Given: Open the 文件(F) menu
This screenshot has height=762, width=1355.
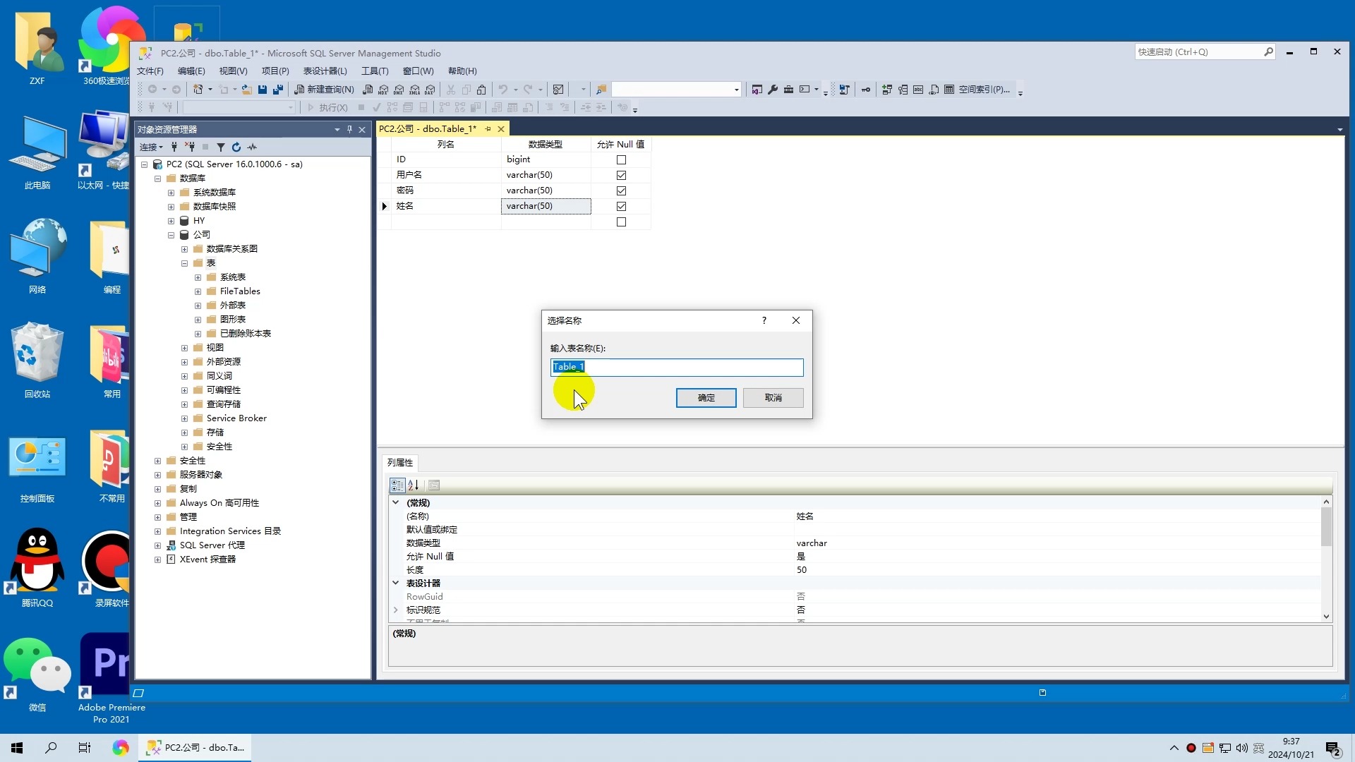Looking at the screenshot, I should [150, 71].
